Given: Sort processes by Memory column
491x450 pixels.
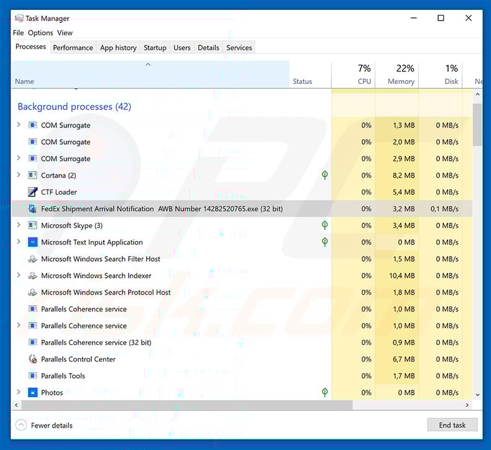Looking at the screenshot, I should pos(397,75).
